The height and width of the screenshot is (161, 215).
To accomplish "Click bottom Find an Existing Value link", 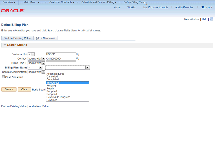I will (x=14, y=106).
